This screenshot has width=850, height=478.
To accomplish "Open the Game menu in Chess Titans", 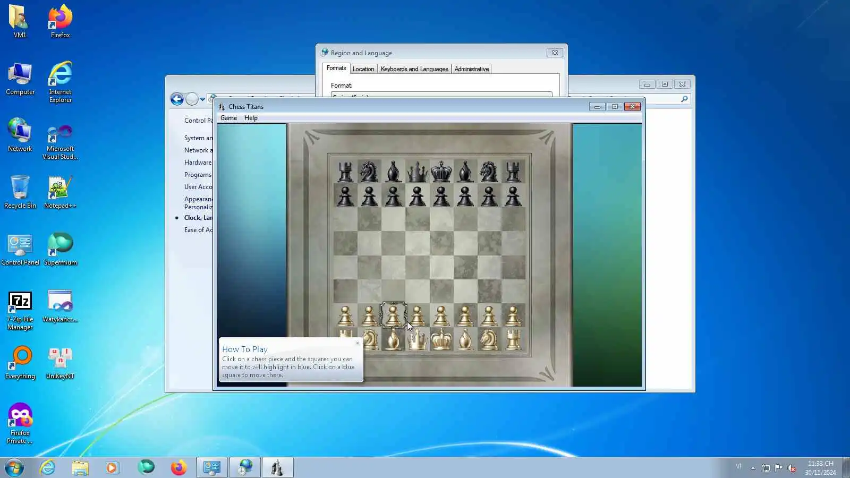I will (x=229, y=118).
